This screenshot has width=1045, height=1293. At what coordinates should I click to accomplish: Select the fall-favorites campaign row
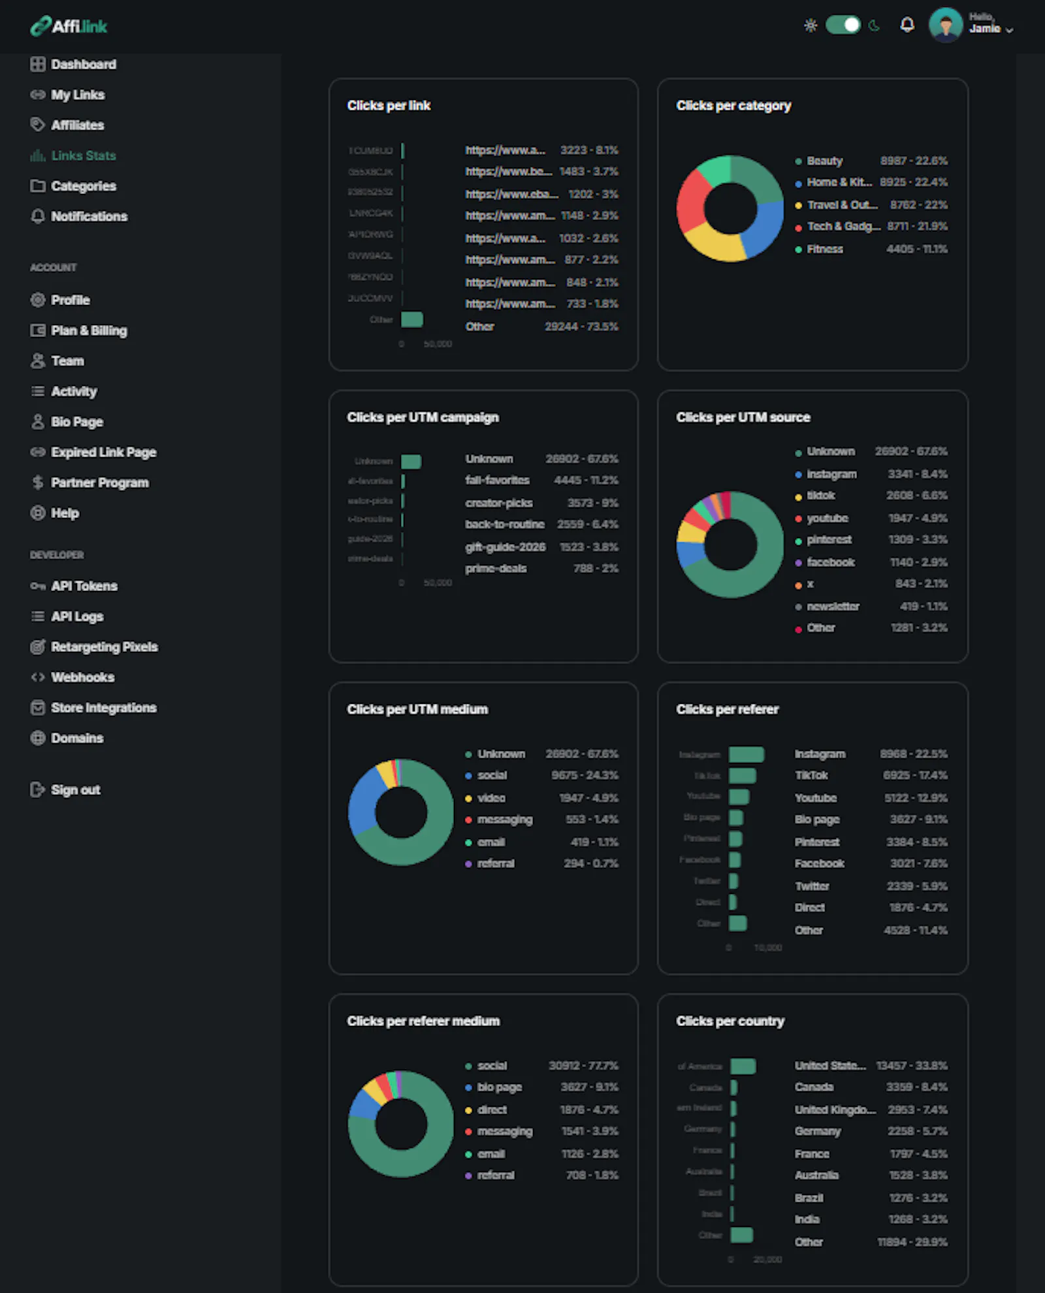(x=541, y=480)
